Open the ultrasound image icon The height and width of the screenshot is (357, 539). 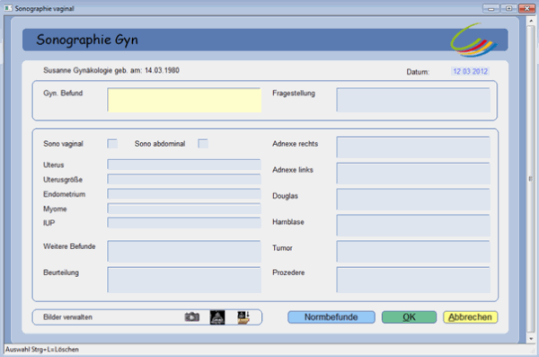[x=217, y=317]
